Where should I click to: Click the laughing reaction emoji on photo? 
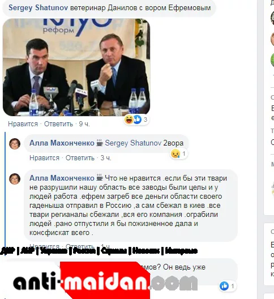pyautogui.click(x=129, y=119)
